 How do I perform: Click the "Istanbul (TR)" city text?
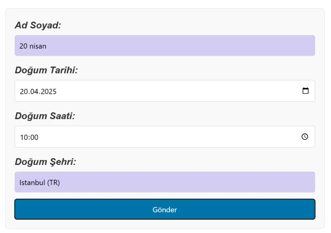tap(39, 183)
